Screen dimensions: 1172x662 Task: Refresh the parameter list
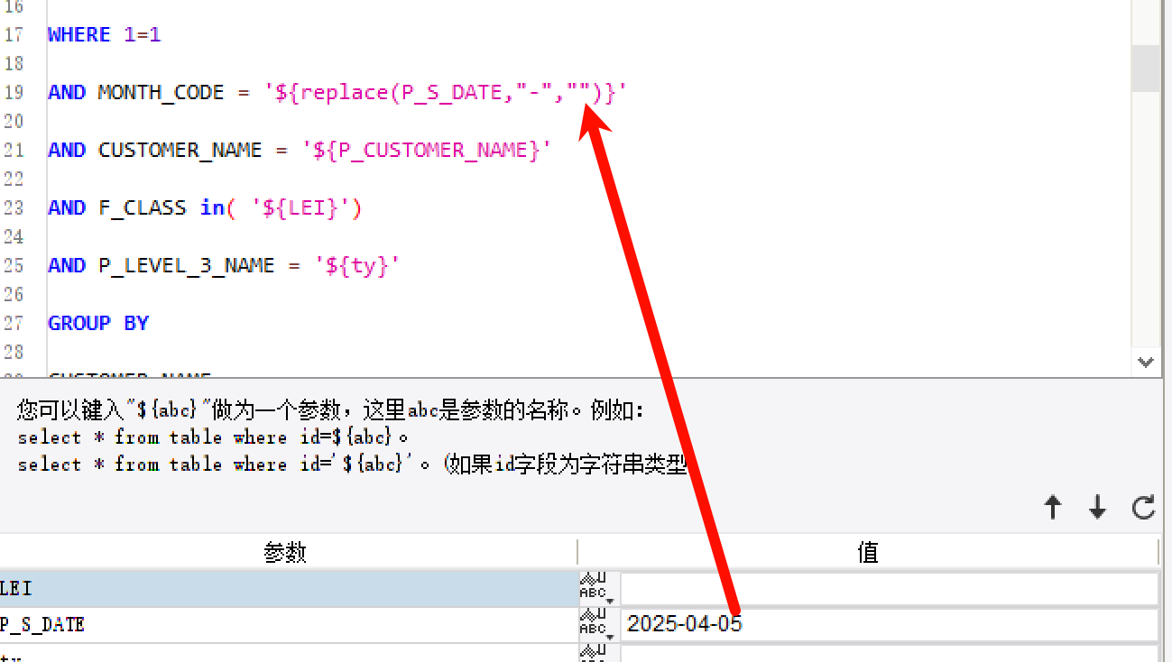pyautogui.click(x=1143, y=507)
